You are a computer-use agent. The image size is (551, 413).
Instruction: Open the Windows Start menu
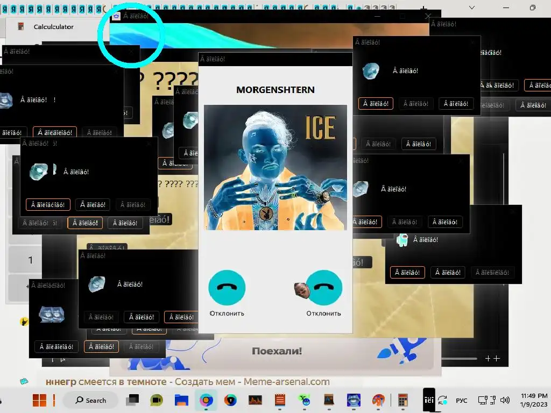(x=39, y=400)
